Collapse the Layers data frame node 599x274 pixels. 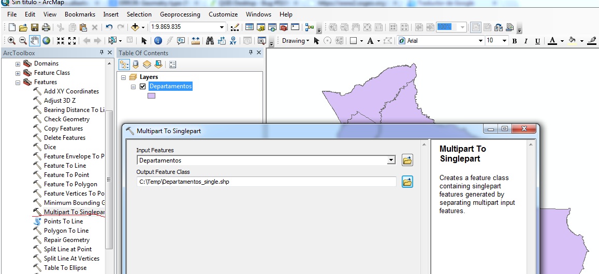point(123,77)
